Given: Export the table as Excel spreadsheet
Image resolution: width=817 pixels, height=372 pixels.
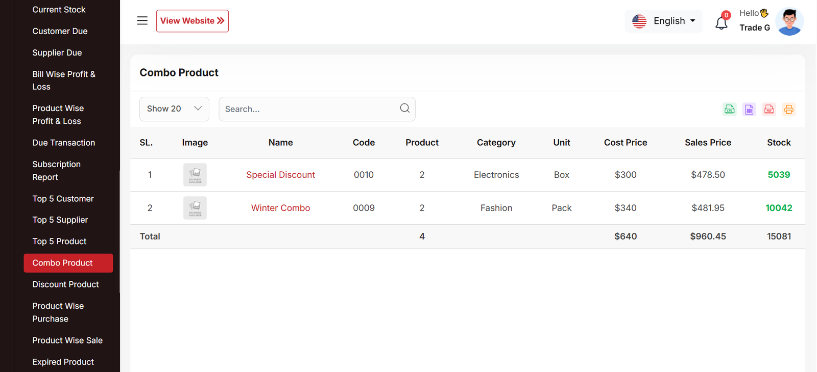Looking at the screenshot, I should (x=749, y=109).
